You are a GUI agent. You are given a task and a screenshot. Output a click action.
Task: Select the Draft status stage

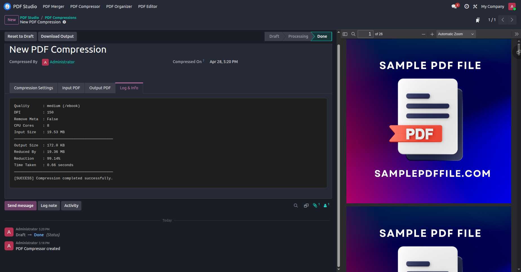point(274,36)
